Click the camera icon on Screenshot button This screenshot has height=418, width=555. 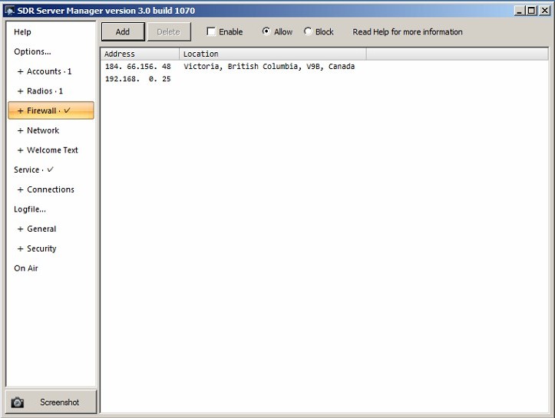(x=17, y=403)
